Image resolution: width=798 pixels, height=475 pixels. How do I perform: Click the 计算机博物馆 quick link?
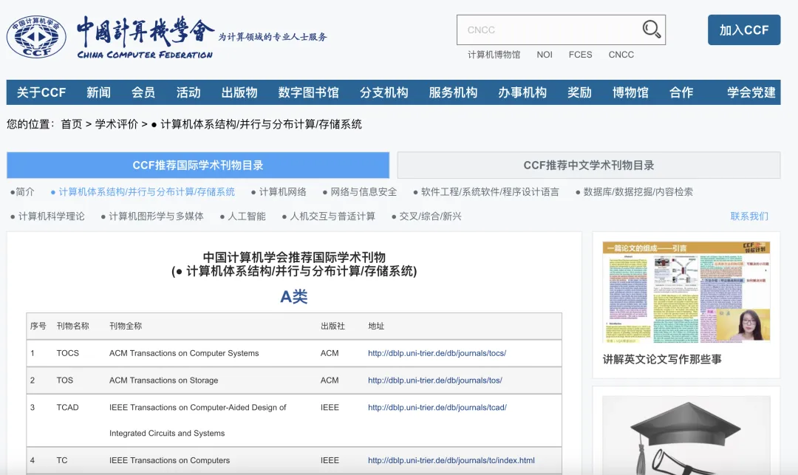494,55
